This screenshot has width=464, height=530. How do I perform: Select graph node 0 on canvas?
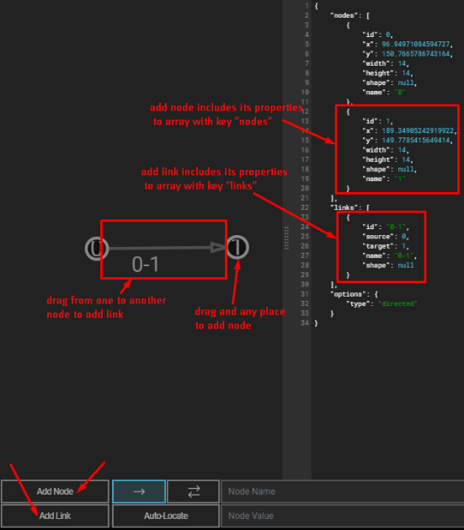pyautogui.click(x=97, y=249)
